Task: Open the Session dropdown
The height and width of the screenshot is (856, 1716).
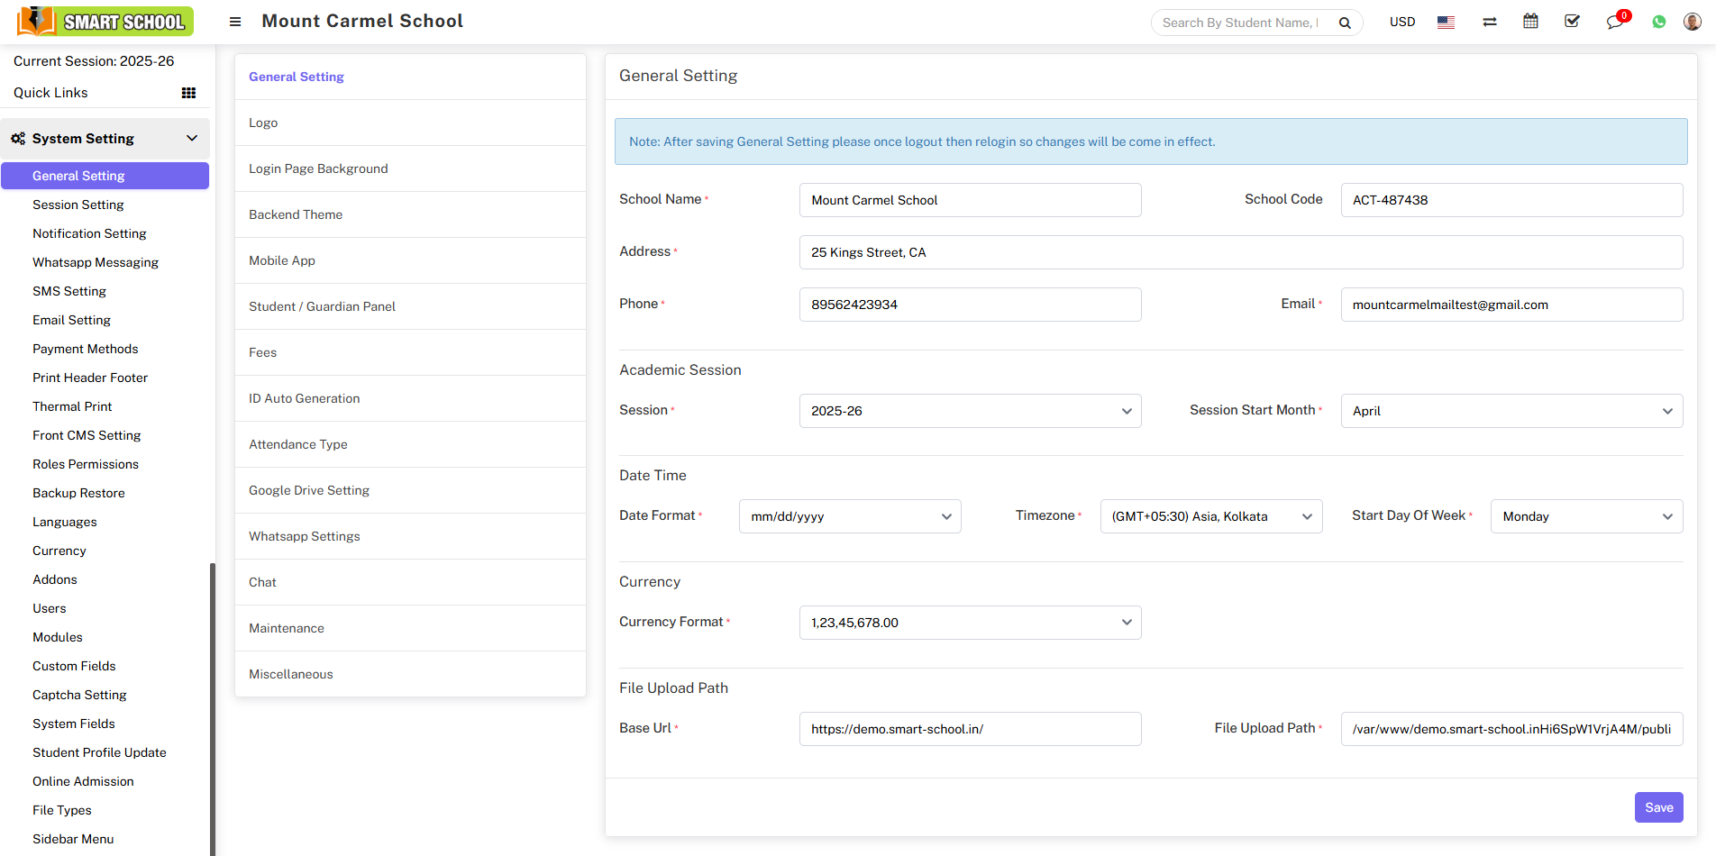Action: coord(970,411)
